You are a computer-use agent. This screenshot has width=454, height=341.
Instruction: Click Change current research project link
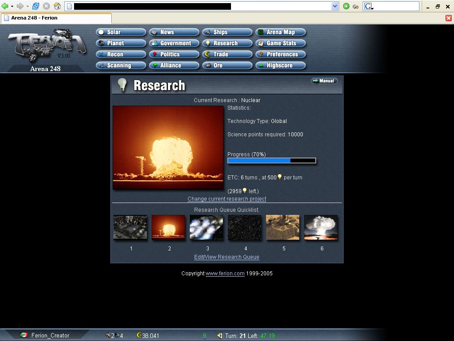[x=227, y=199]
